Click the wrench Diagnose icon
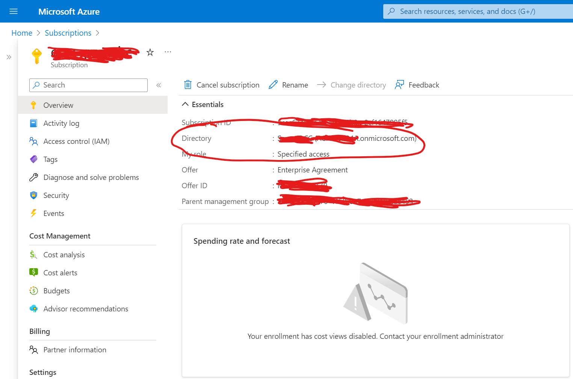573x379 pixels. [x=33, y=177]
